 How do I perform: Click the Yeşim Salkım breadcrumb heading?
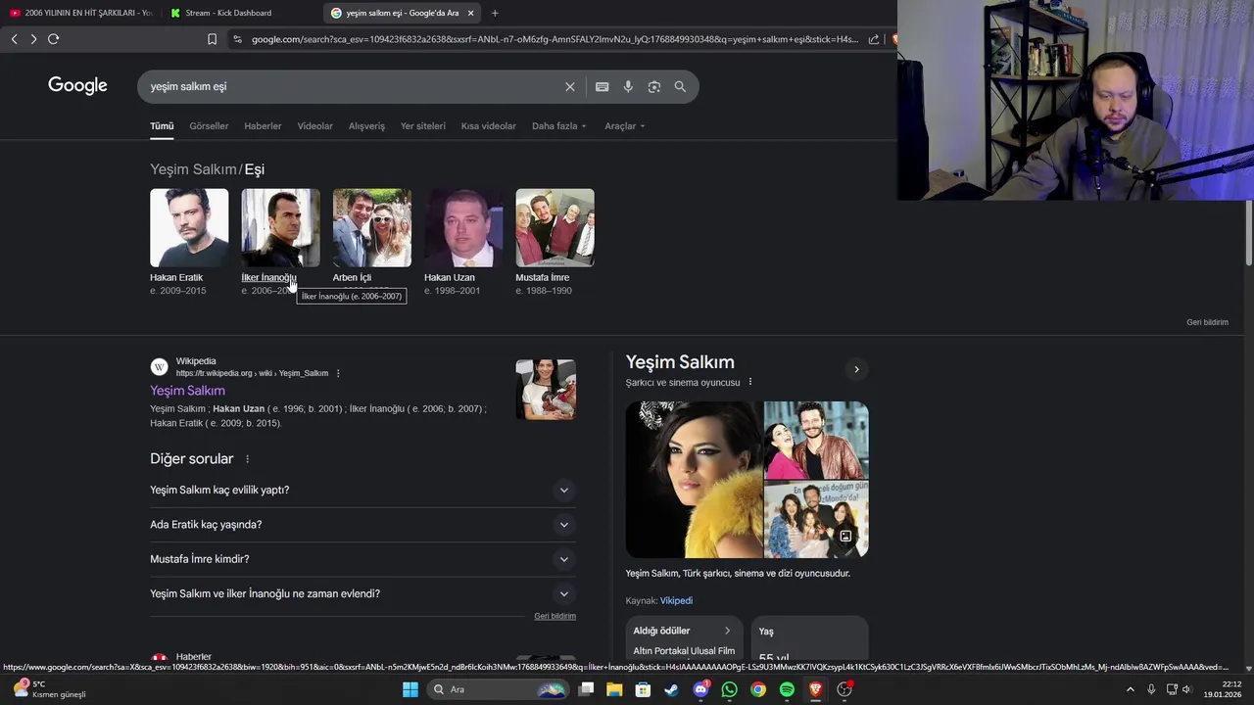coord(193,169)
